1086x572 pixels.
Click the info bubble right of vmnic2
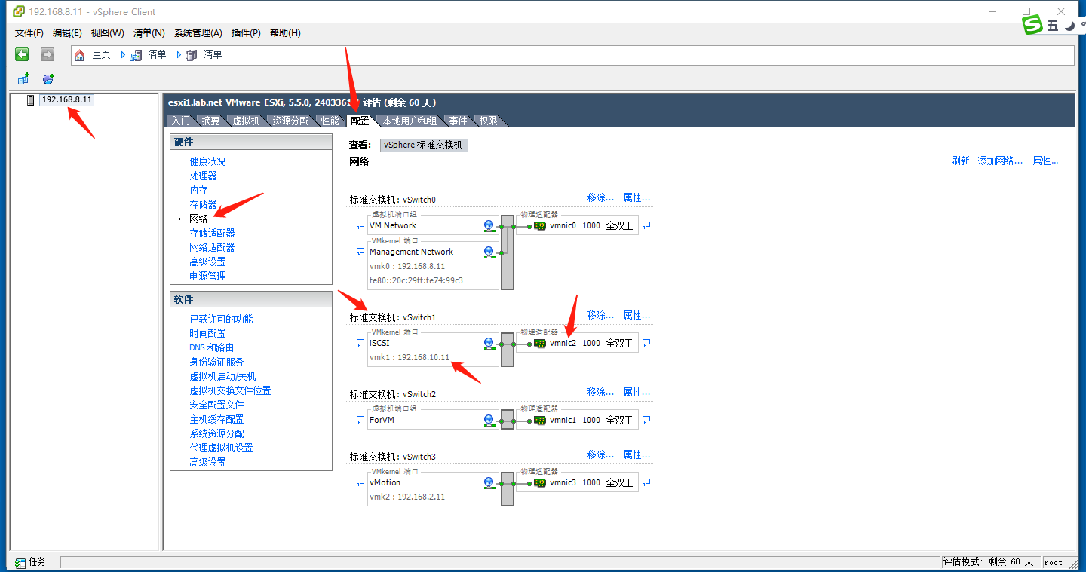pos(646,343)
